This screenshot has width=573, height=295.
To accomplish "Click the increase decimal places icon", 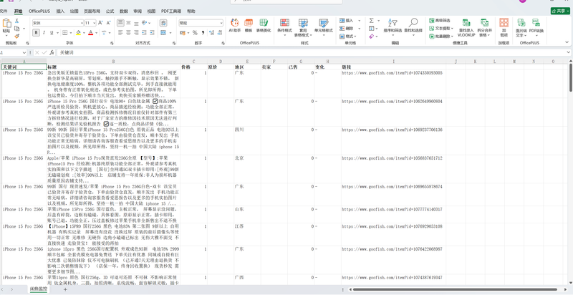I will point(211,33).
